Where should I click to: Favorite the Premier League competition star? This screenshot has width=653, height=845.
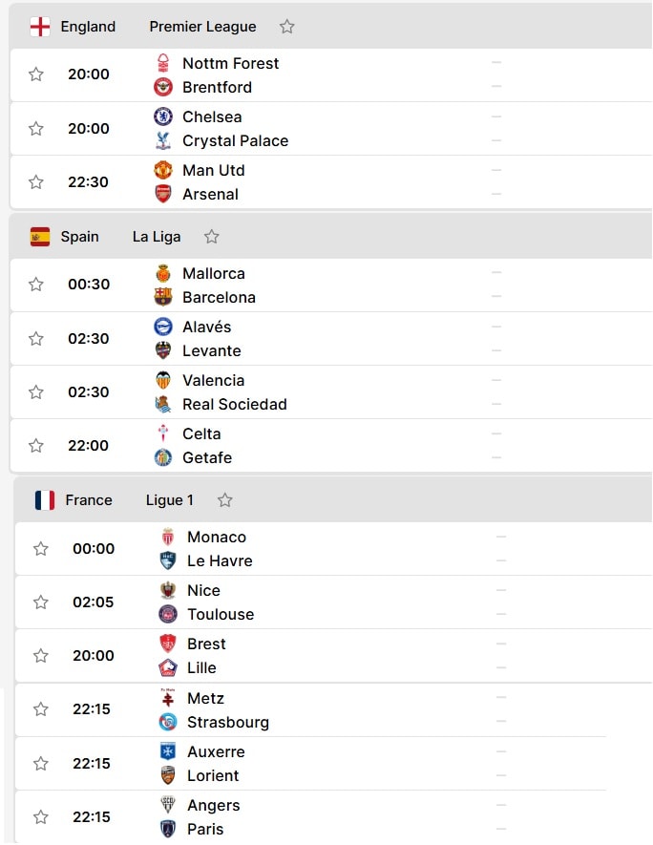tap(287, 27)
